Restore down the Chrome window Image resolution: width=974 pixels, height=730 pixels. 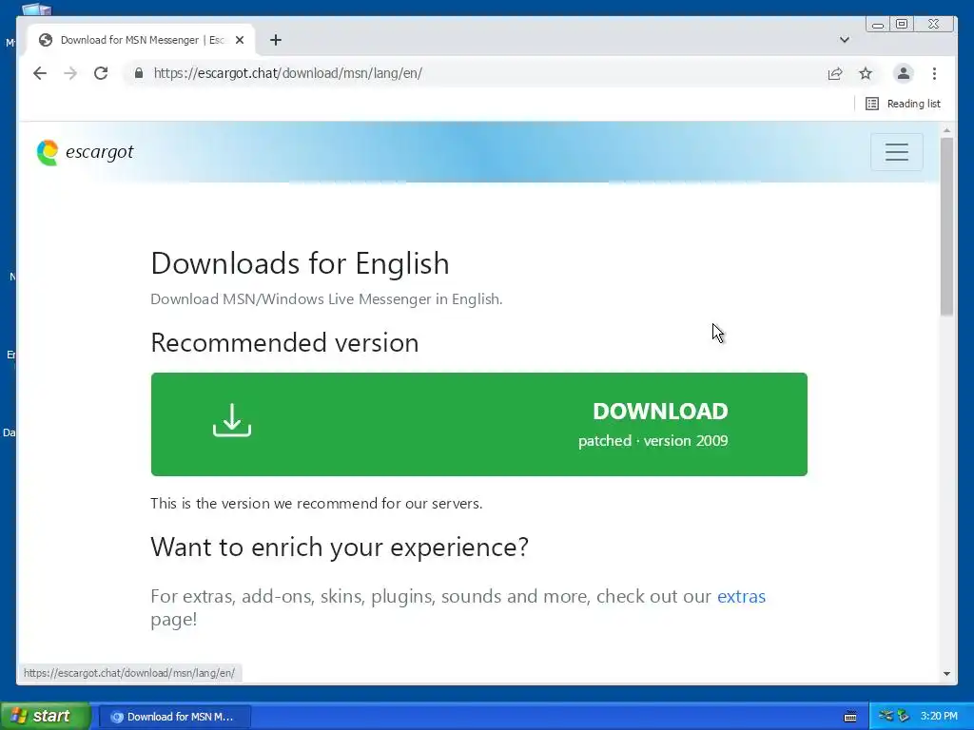[902, 24]
